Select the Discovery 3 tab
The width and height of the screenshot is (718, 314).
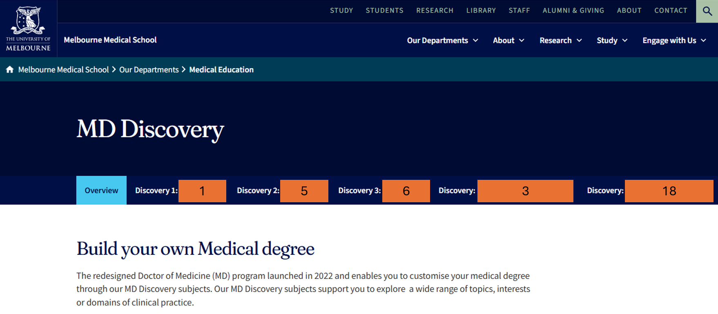384,190
